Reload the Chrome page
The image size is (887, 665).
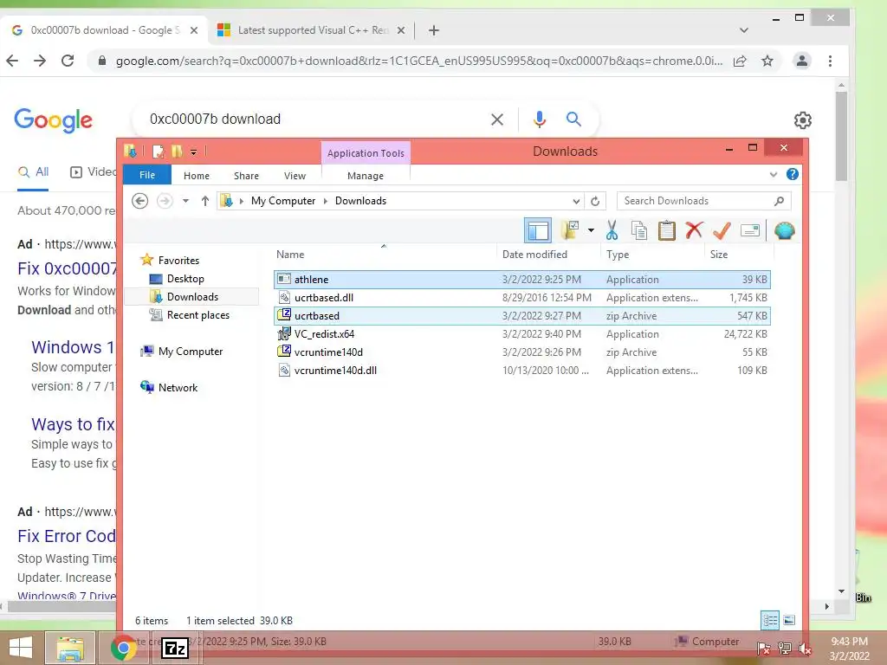(68, 61)
